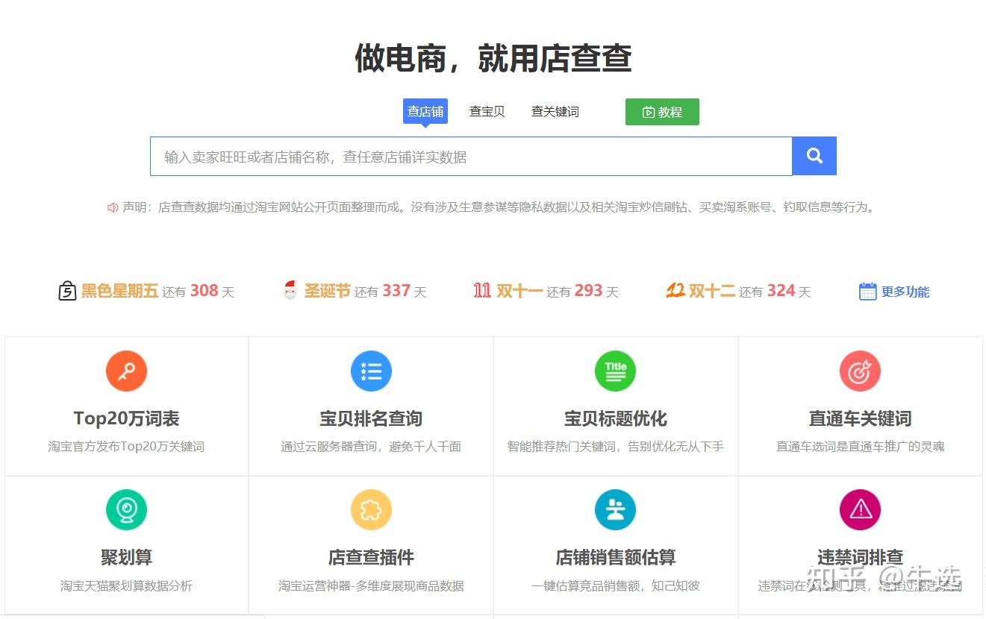Click the Santa icon beside 圣诞节
Screen dimensions: 986x619
pyautogui.click(x=290, y=291)
